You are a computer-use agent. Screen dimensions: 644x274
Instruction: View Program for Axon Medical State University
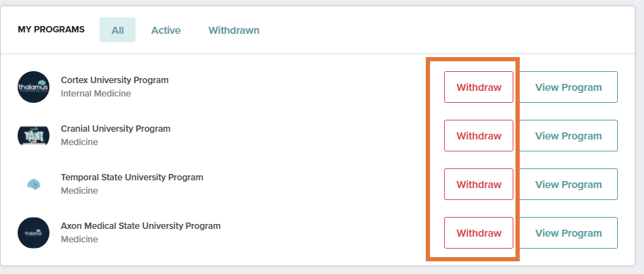(568, 232)
